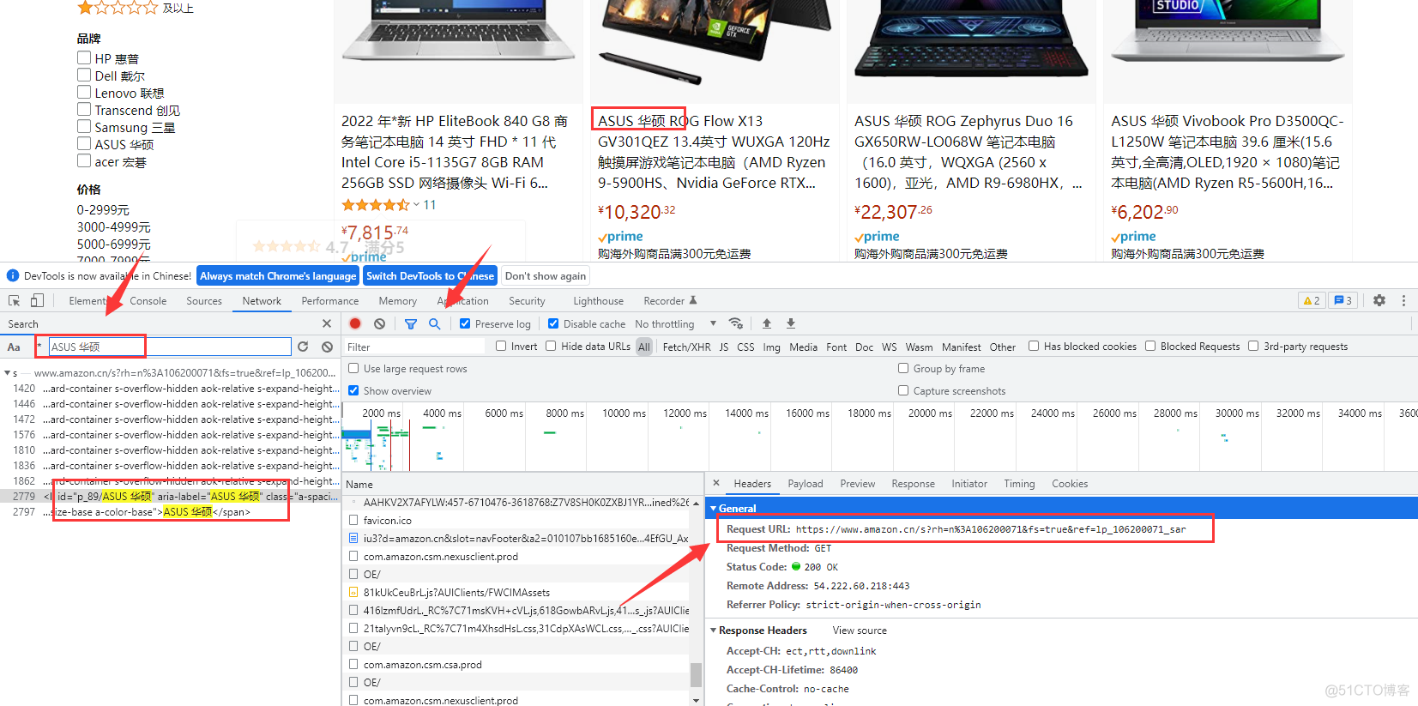Image resolution: width=1418 pixels, height=706 pixels.
Task: Clear the search results
Action: click(327, 347)
